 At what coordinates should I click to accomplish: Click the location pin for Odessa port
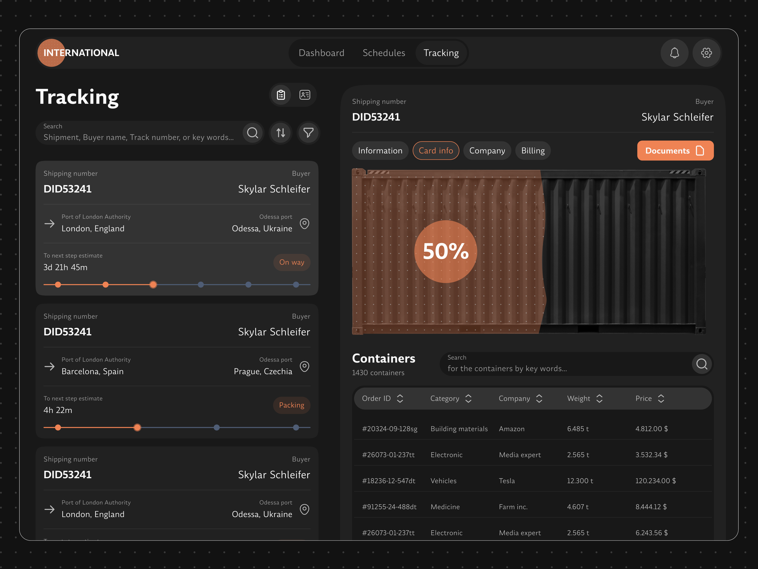coord(304,224)
